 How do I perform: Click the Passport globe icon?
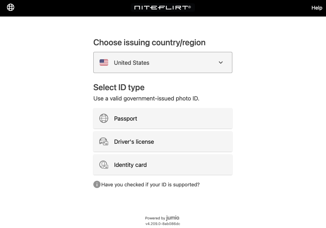point(104,118)
